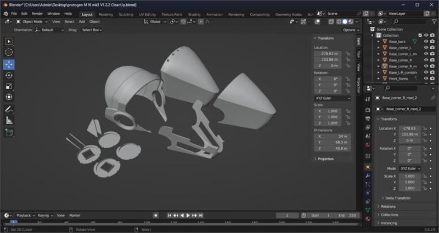Open the Drag Select Box dropdown

pyautogui.click(x=92, y=30)
